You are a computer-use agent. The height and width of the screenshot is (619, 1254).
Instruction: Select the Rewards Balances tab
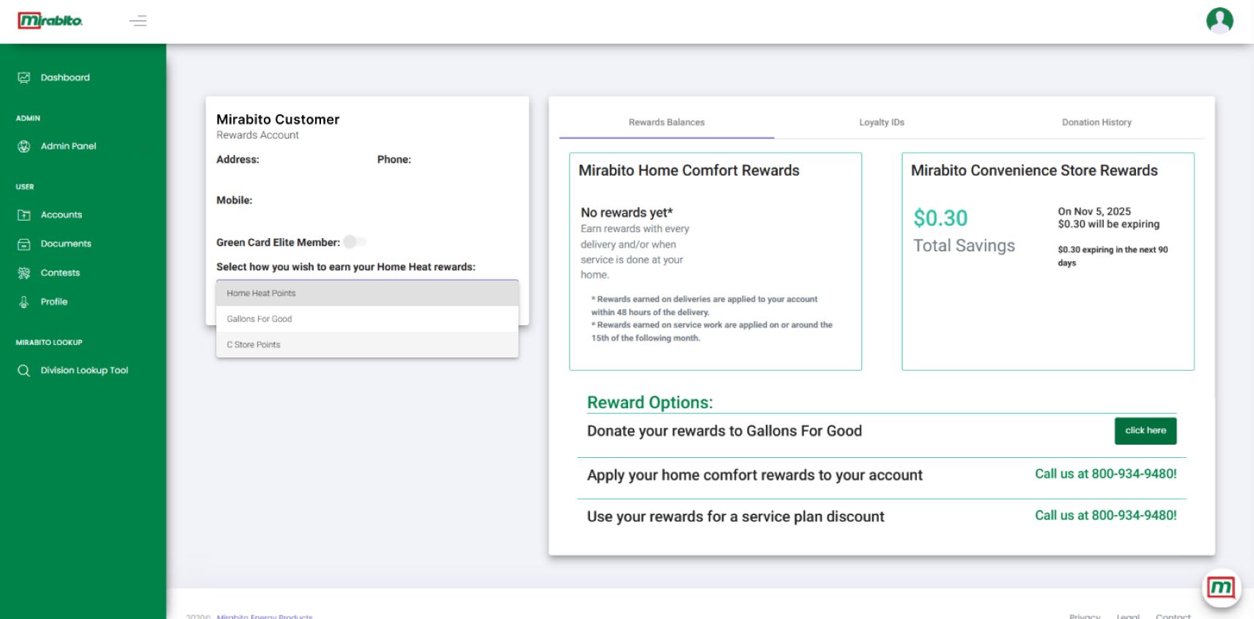(x=666, y=122)
